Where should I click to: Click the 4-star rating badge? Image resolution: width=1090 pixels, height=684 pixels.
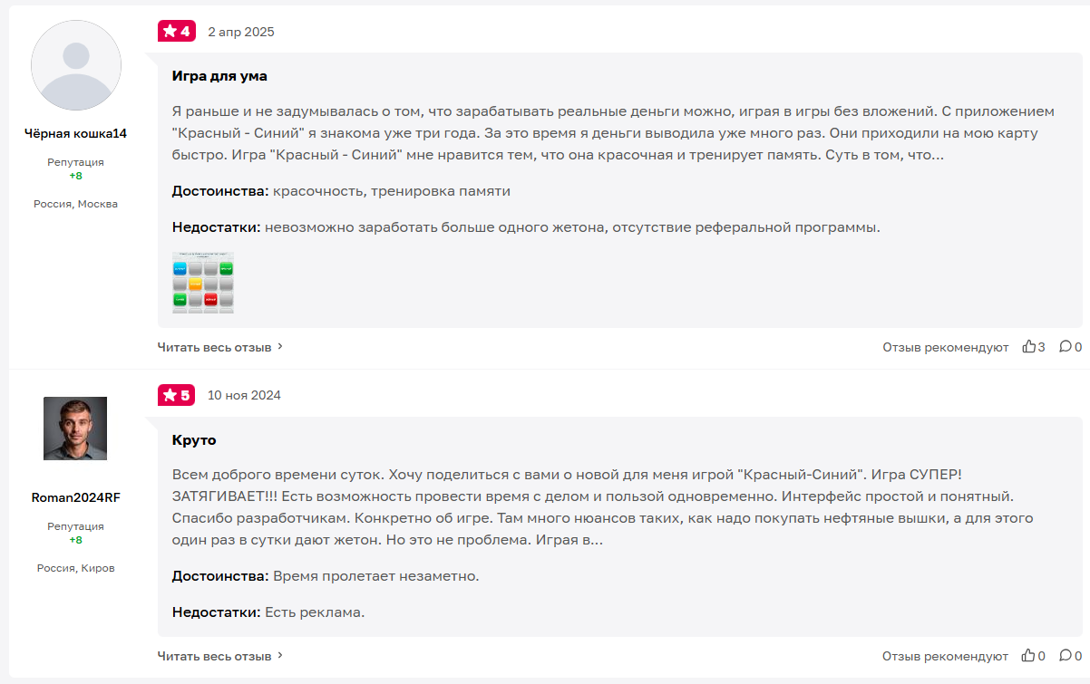coord(176,32)
